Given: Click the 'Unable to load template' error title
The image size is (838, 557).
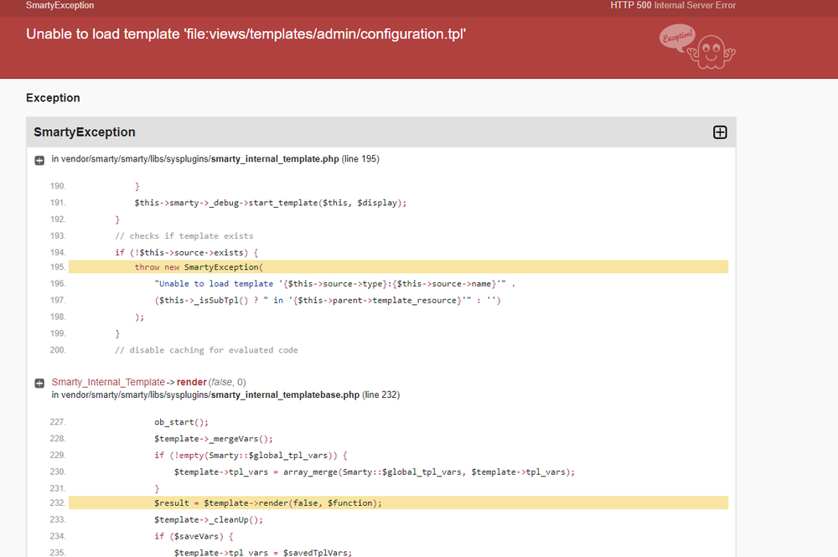Looking at the screenshot, I should click(x=246, y=34).
